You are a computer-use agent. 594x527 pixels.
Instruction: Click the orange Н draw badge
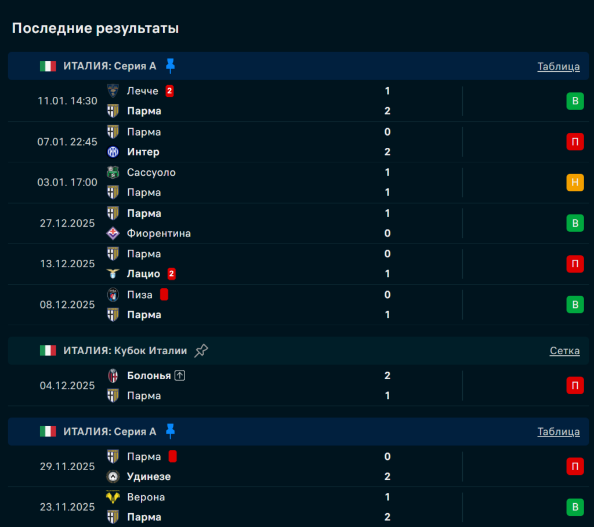(x=575, y=183)
